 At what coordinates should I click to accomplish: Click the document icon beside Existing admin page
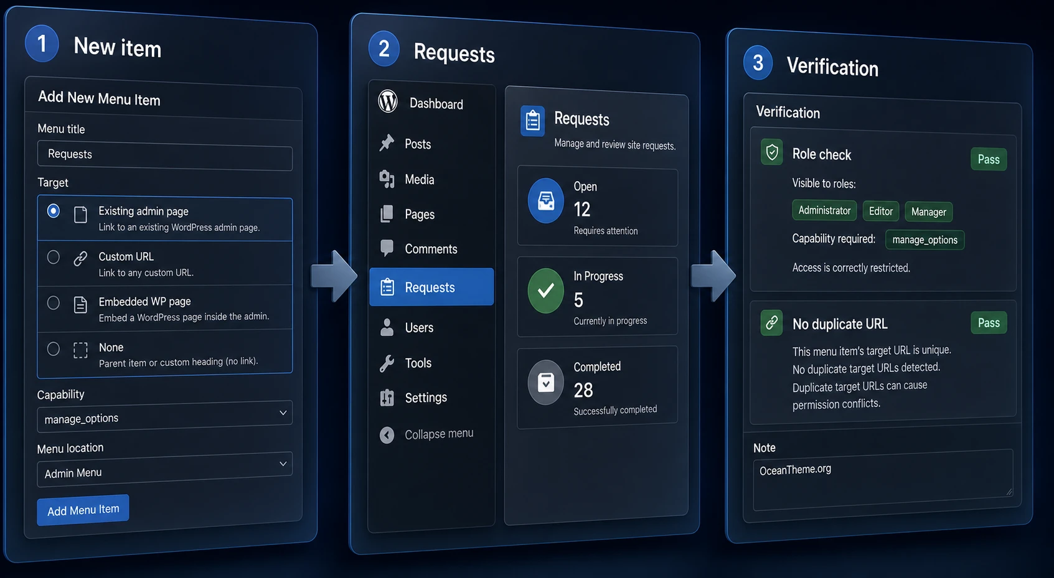[x=80, y=215]
